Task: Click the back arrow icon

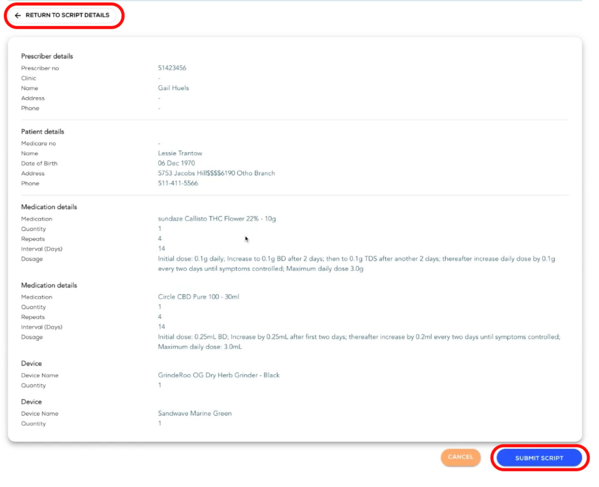Action: pyautogui.click(x=18, y=16)
